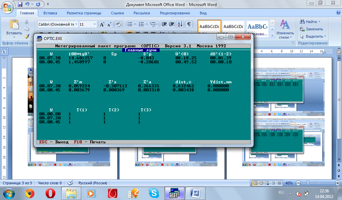Apply multilevel list

pyautogui.click(x=153, y=24)
